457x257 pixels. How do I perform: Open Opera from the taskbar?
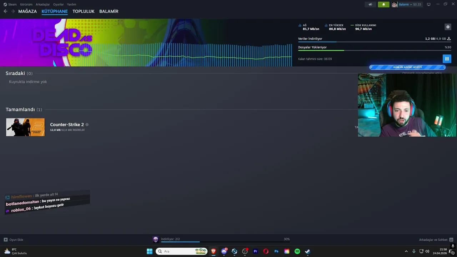click(266, 251)
